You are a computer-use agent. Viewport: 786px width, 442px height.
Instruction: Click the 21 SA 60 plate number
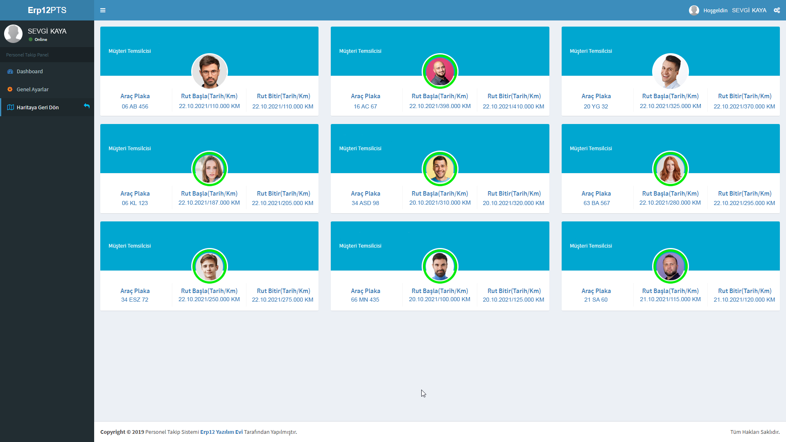point(596,300)
